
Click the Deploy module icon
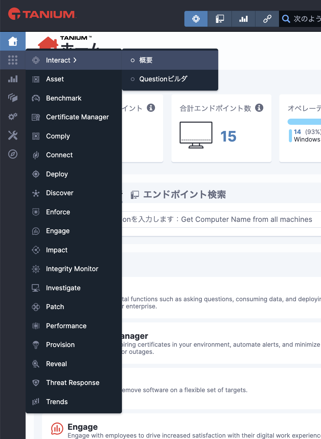[x=36, y=174]
